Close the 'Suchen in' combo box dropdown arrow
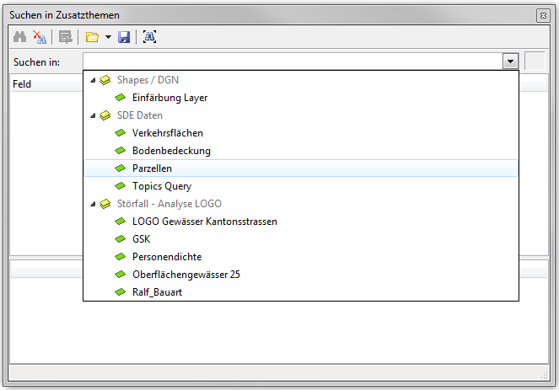The width and height of the screenshot is (559, 390). coord(509,61)
